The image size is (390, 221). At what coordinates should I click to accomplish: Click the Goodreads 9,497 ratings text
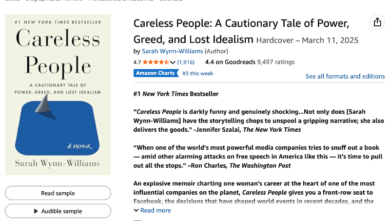275,62
